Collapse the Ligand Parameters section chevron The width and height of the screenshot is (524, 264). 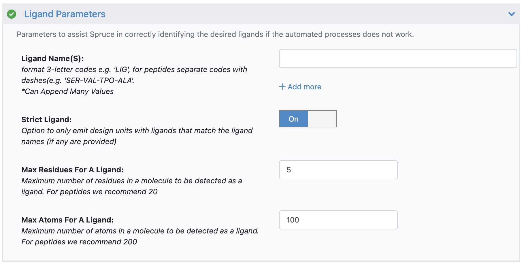tap(511, 14)
